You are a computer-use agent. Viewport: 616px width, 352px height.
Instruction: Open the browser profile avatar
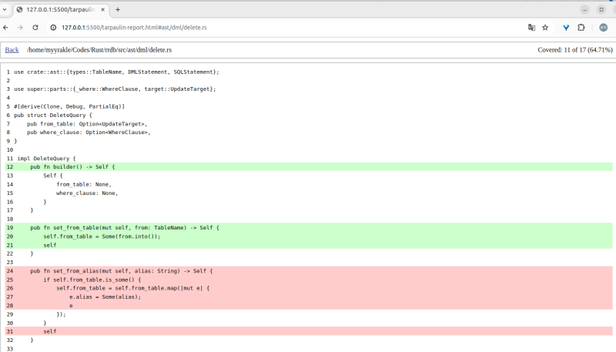tap(602, 27)
